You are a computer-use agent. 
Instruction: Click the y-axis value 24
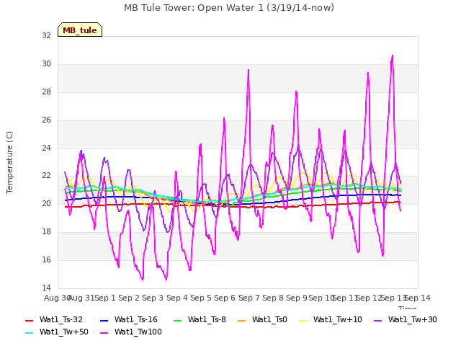tap(46, 148)
